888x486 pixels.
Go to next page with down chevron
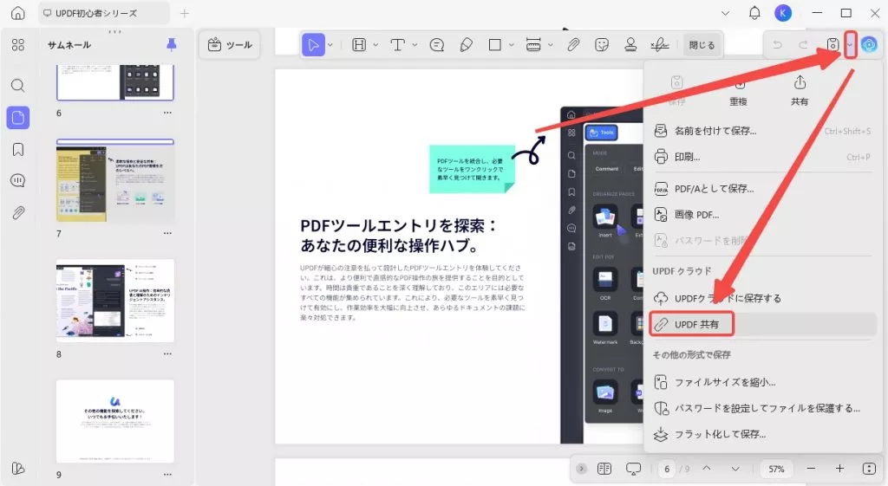(x=735, y=469)
